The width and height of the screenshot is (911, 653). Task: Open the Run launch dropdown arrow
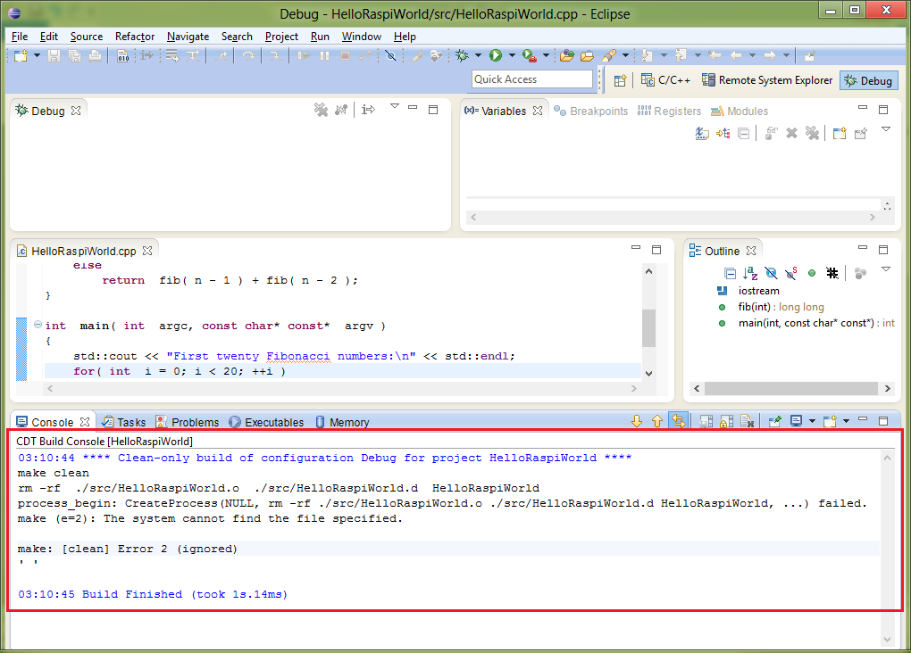click(x=512, y=55)
